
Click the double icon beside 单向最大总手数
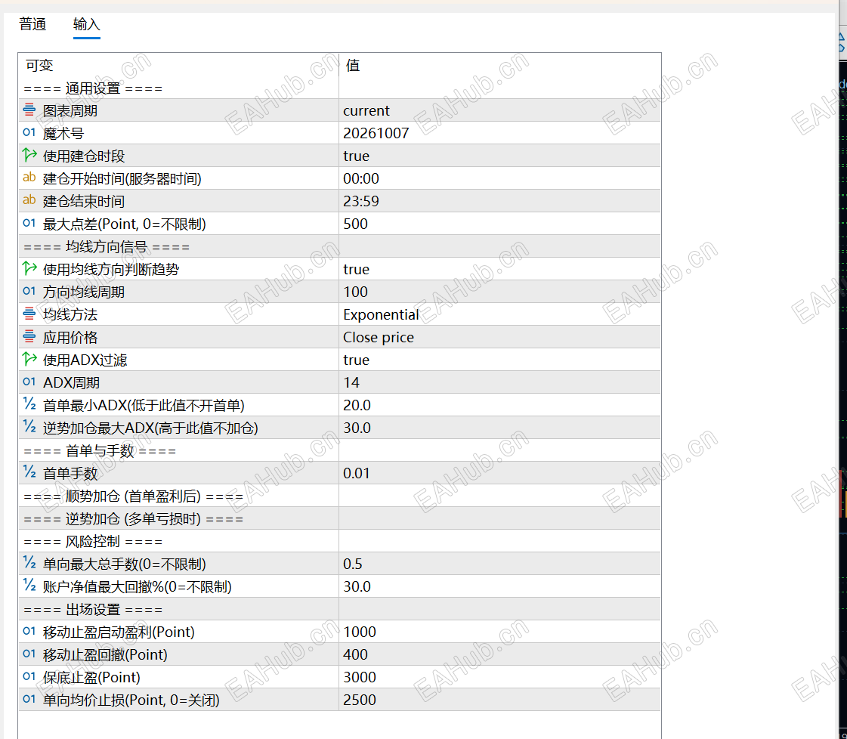point(29,564)
